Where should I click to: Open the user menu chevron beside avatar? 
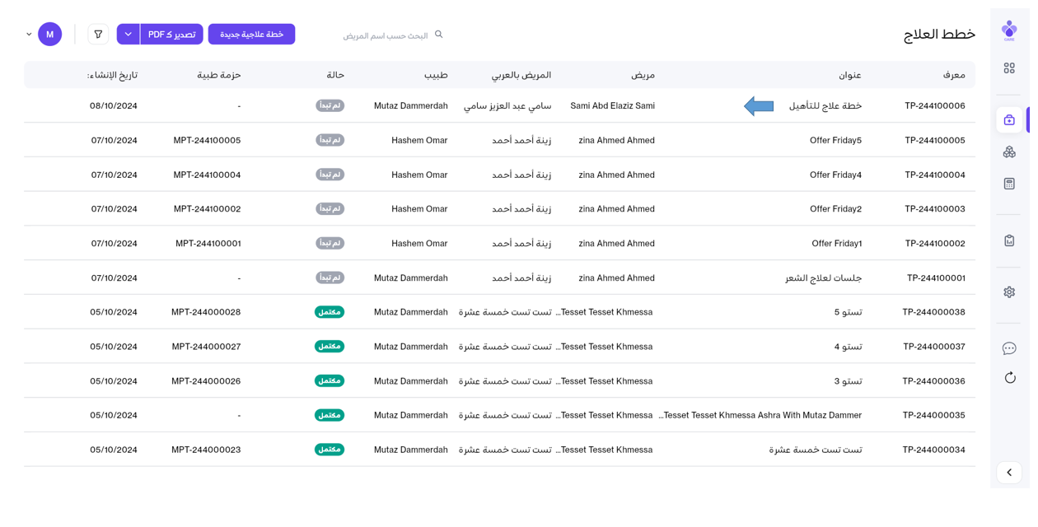29,35
